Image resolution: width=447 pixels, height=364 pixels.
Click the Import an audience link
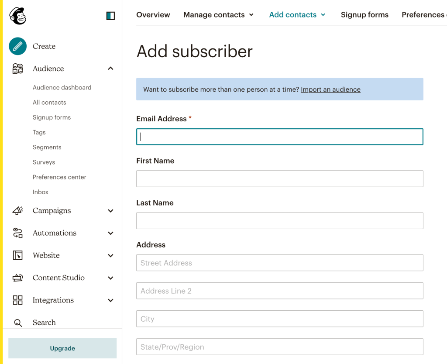coord(330,89)
